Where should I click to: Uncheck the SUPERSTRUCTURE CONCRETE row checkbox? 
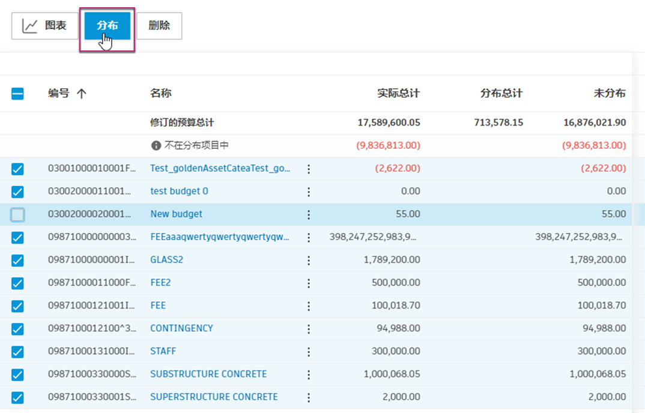pos(17,397)
